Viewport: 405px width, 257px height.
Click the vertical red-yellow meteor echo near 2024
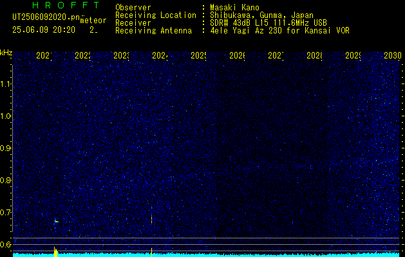coord(151,218)
